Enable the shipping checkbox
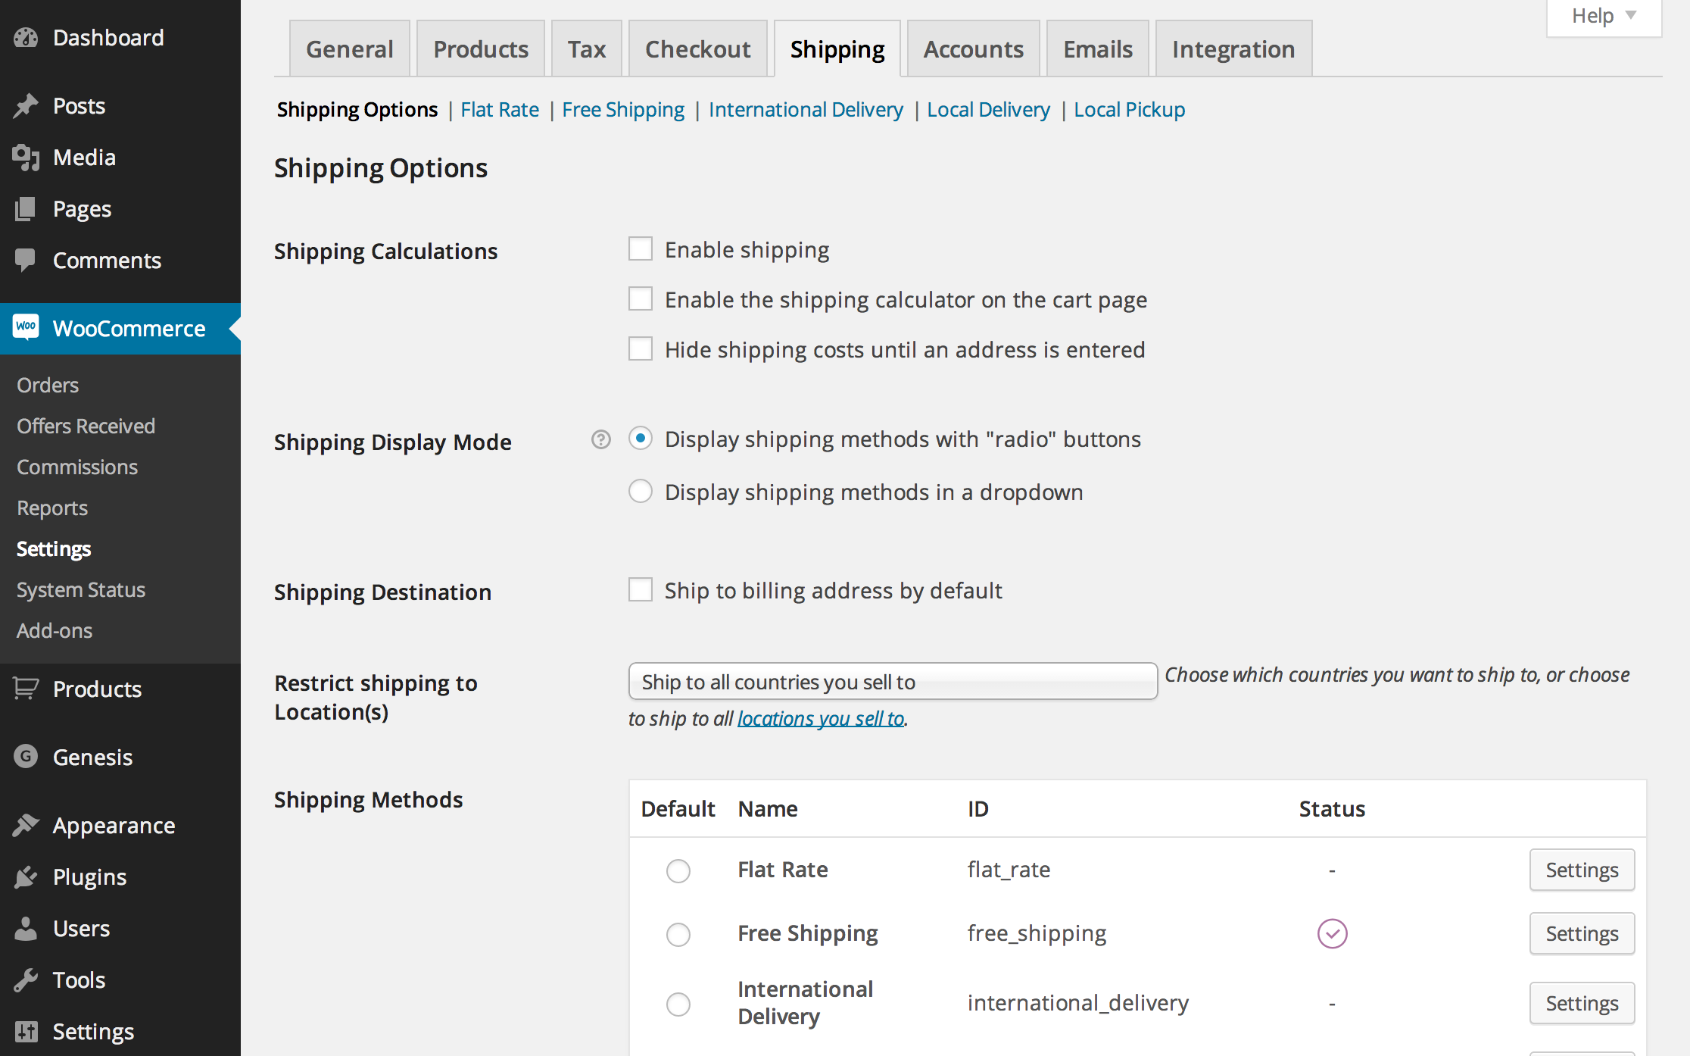Image resolution: width=1690 pixels, height=1056 pixels. (641, 249)
